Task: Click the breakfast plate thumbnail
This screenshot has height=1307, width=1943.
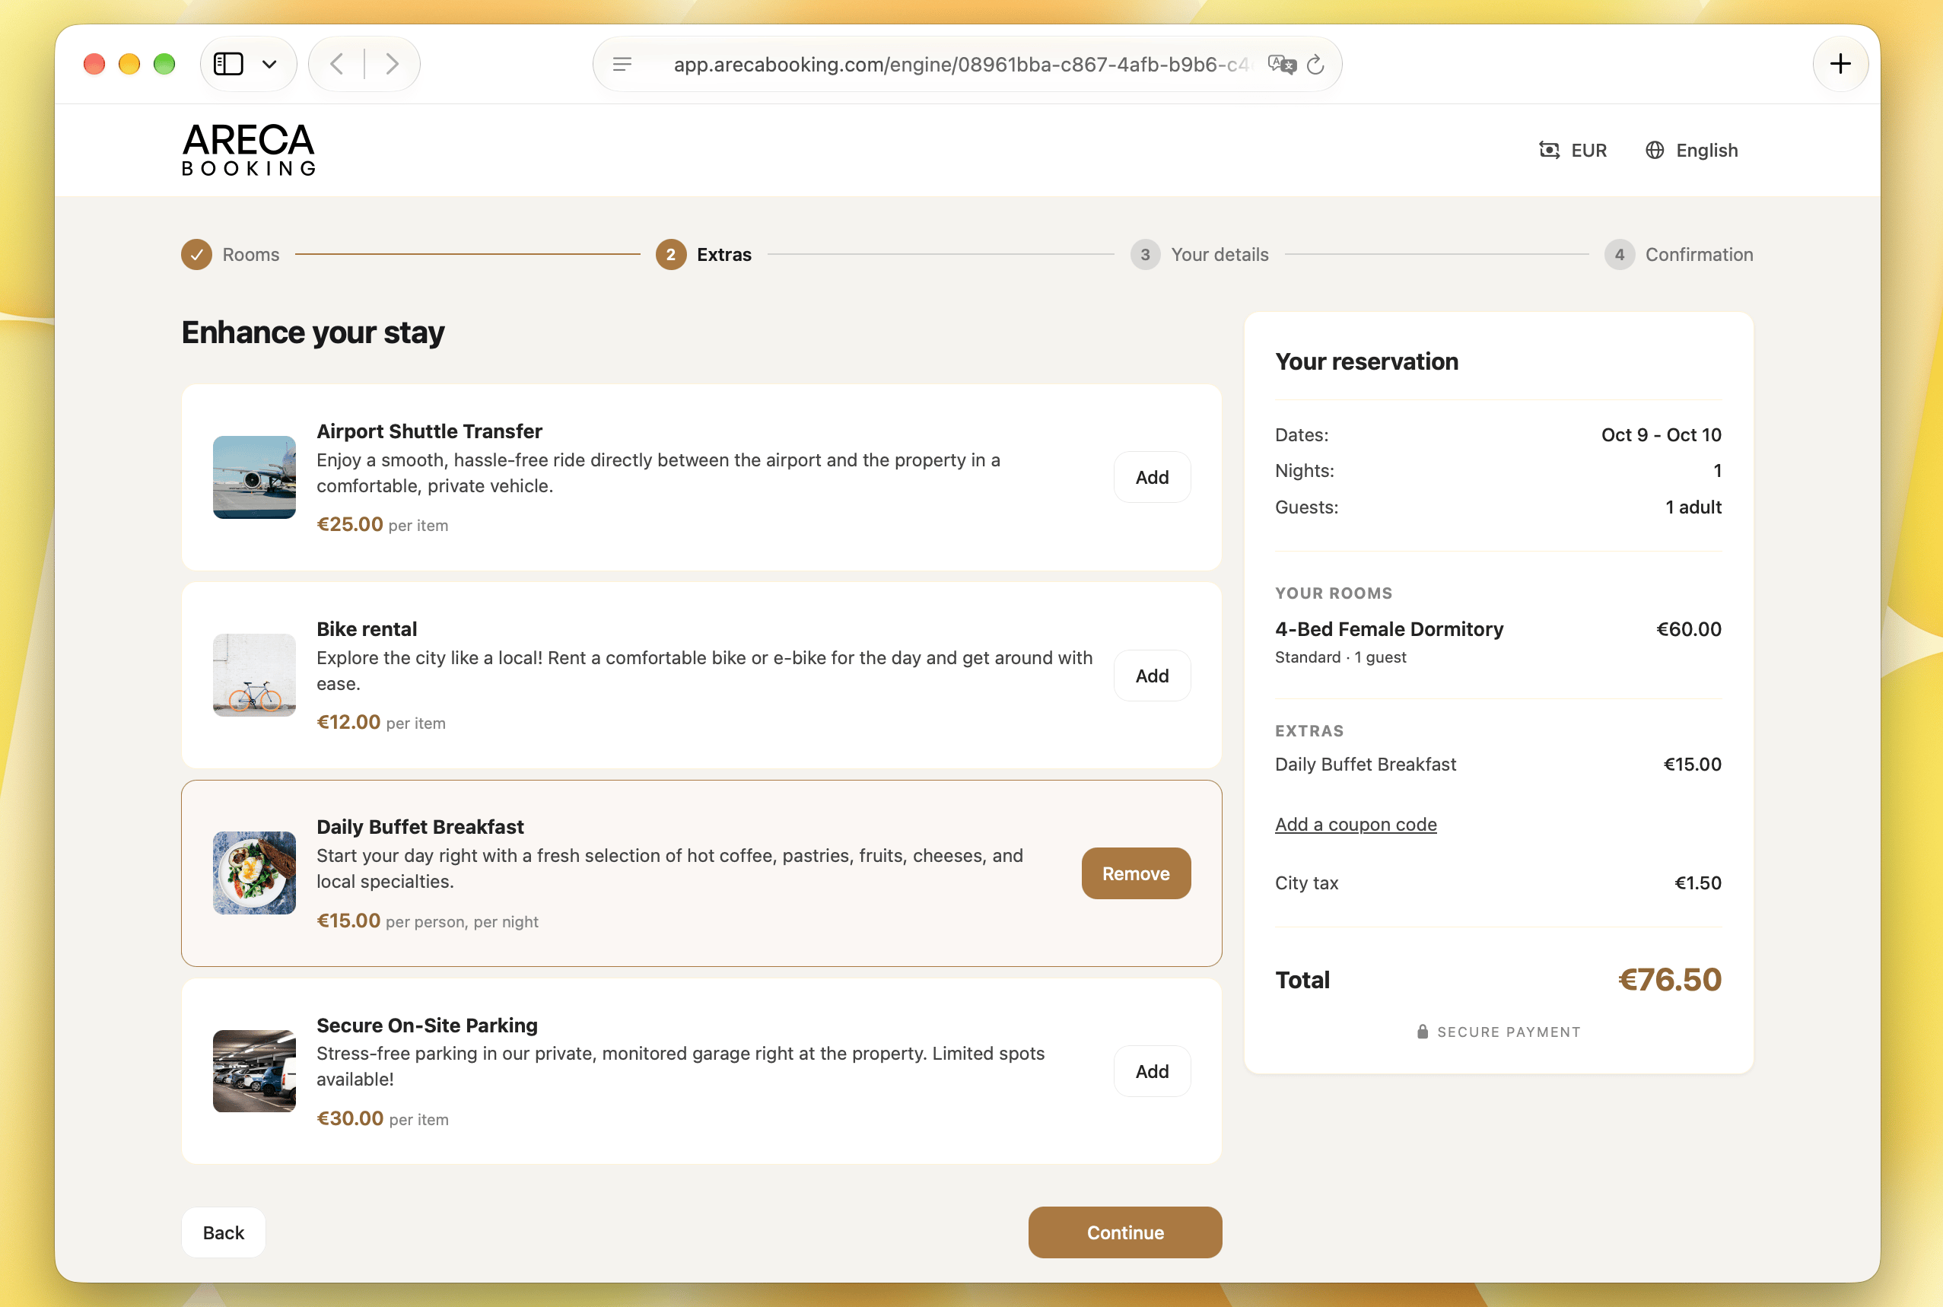Action: [254, 873]
